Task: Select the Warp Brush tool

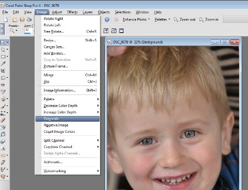Action: (x=3, y=170)
